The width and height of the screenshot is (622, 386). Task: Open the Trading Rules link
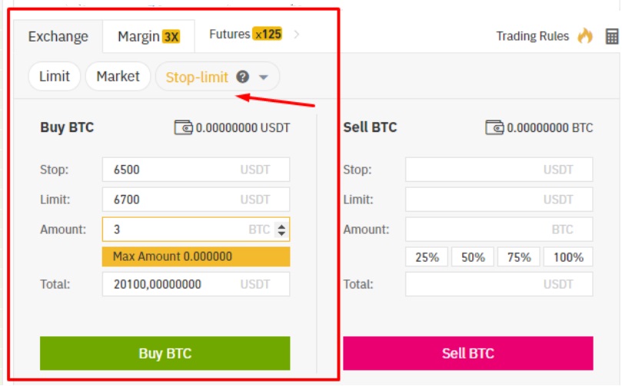point(532,36)
